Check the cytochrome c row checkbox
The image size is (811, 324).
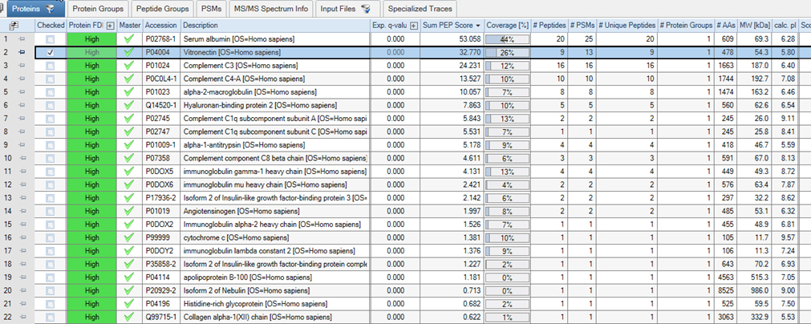point(51,237)
